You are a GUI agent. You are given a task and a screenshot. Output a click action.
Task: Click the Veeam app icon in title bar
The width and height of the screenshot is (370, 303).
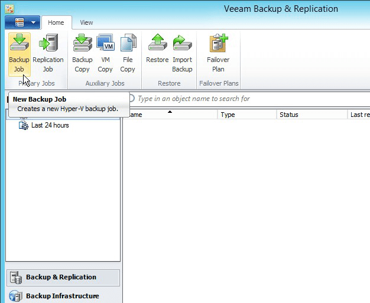pyautogui.click(x=8, y=8)
